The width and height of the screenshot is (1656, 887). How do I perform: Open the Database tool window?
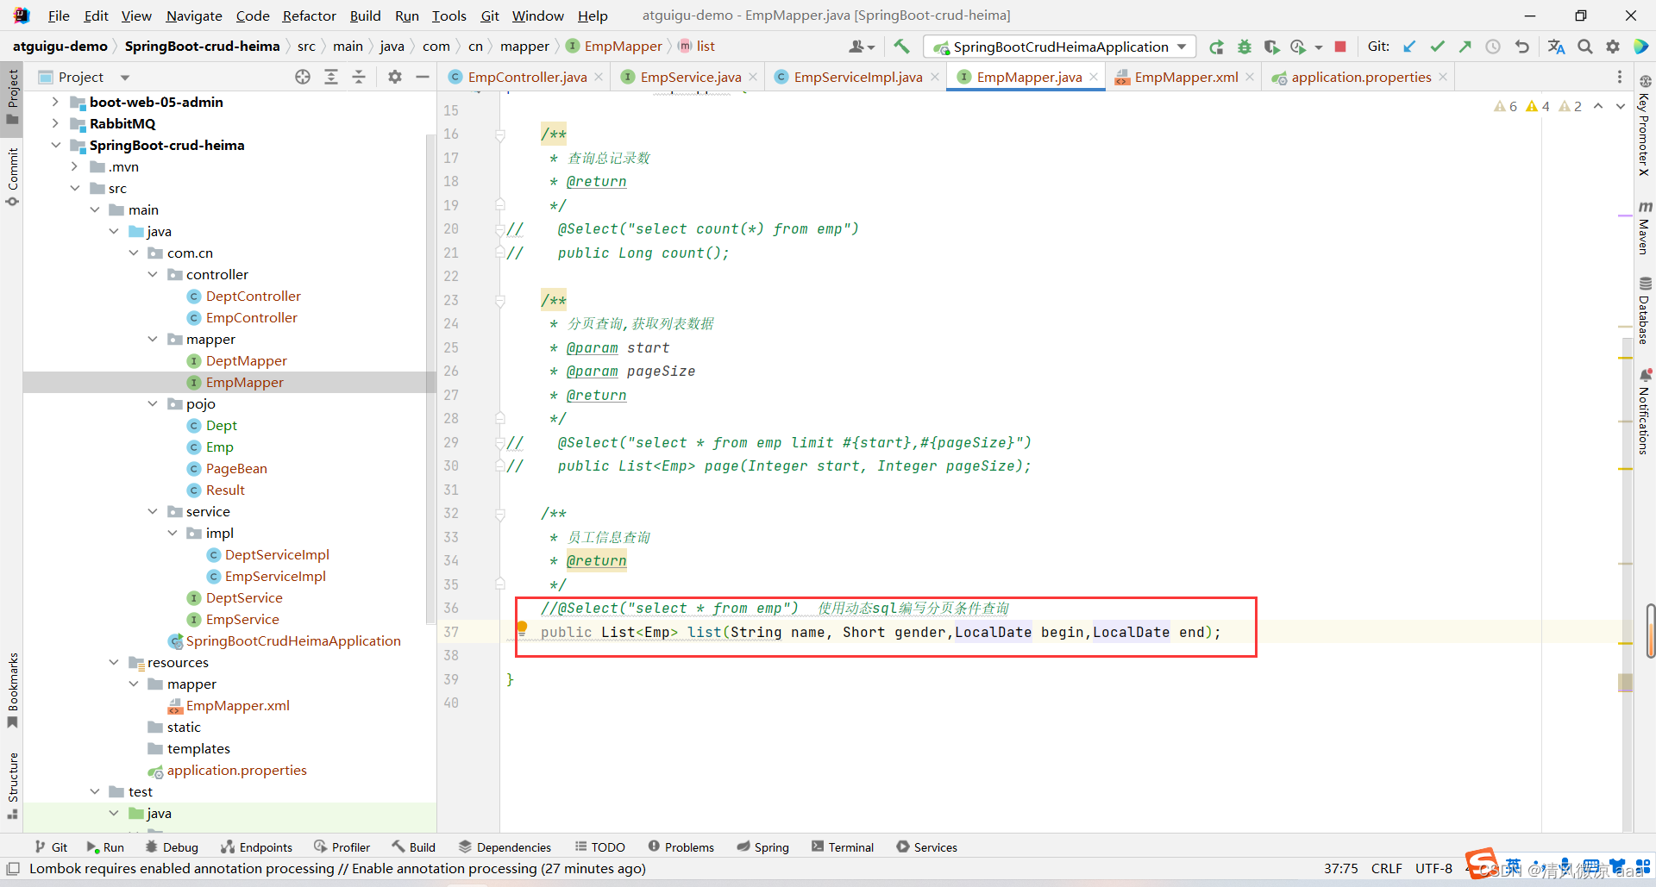coord(1645,310)
